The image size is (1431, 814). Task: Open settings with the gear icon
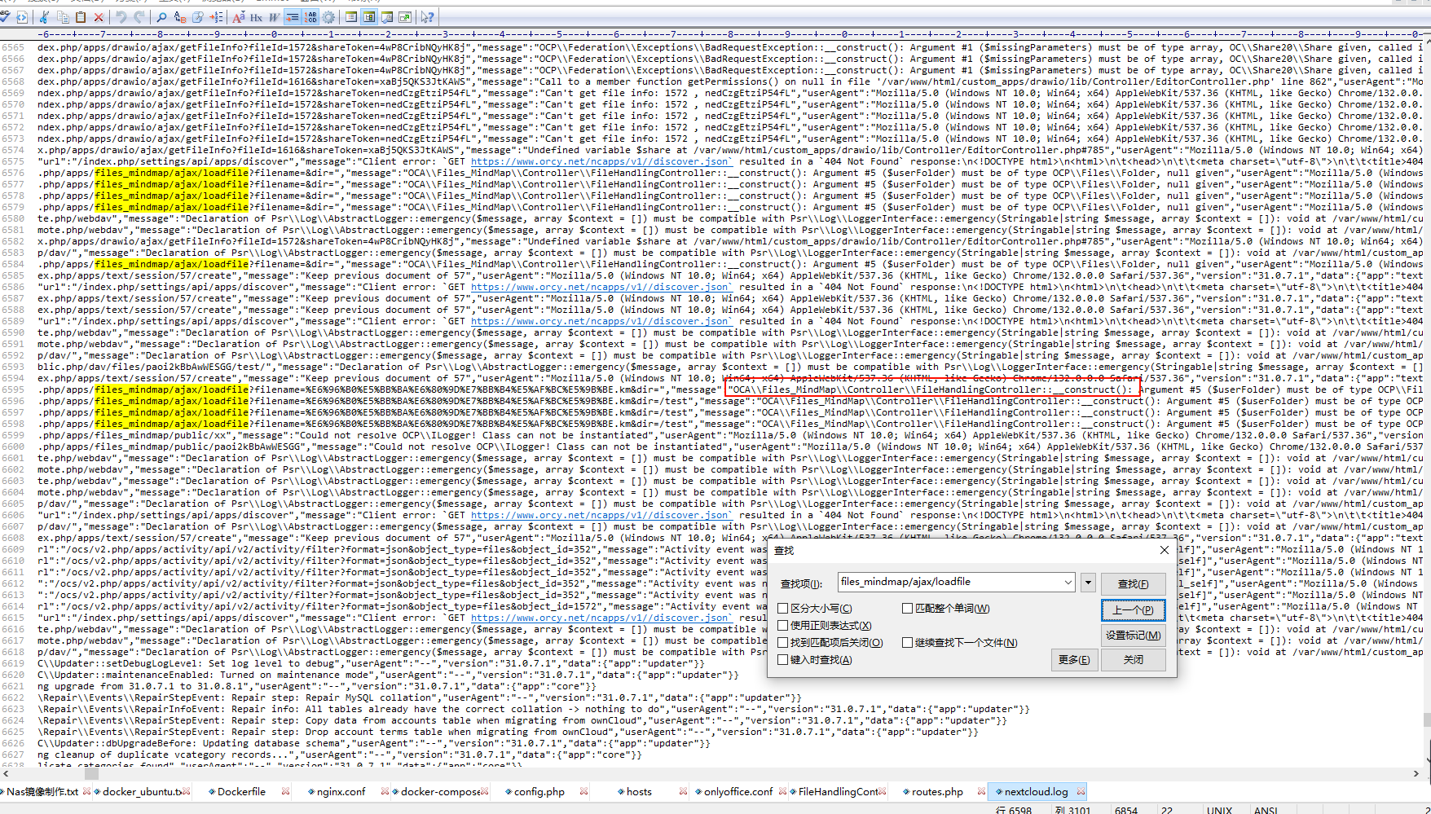point(328,16)
